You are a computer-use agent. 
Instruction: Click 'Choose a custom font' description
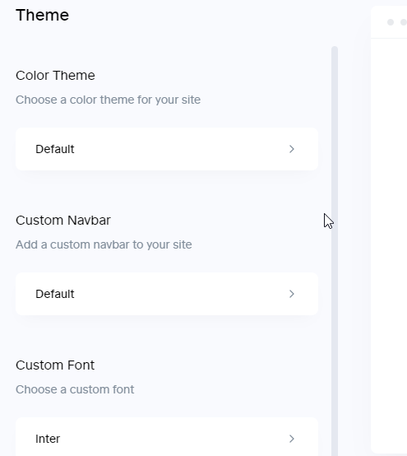click(75, 389)
